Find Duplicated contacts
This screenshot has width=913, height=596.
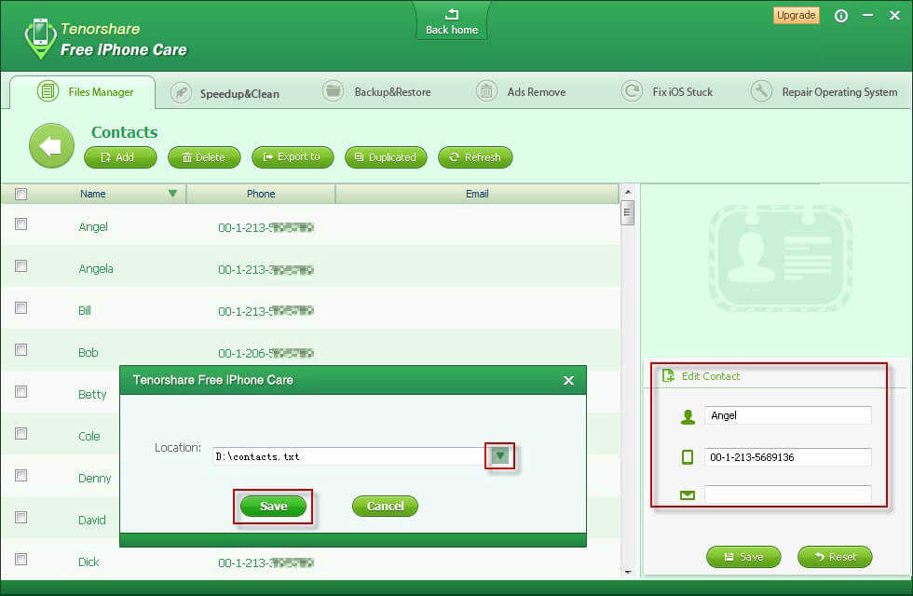tap(386, 157)
